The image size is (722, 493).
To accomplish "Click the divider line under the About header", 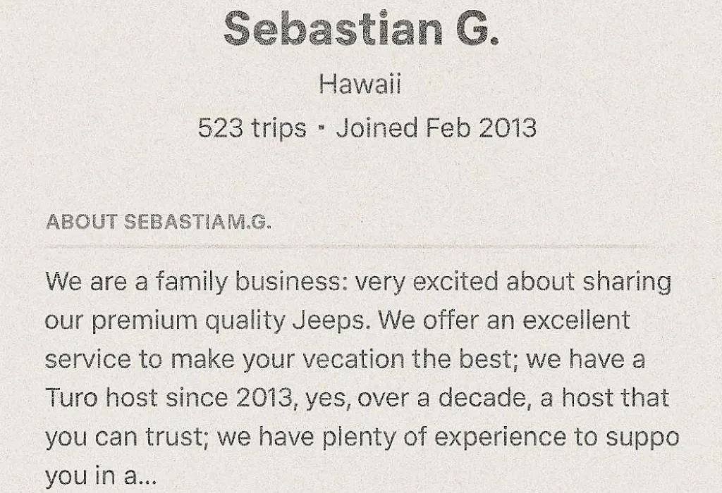I will 361,247.
